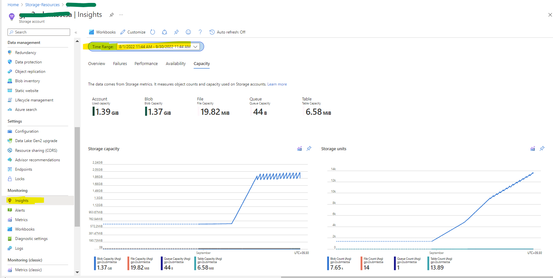The width and height of the screenshot is (553, 278).
Task: Select Blob Capacity (Avg) legend entry
Action: [x=108, y=264]
